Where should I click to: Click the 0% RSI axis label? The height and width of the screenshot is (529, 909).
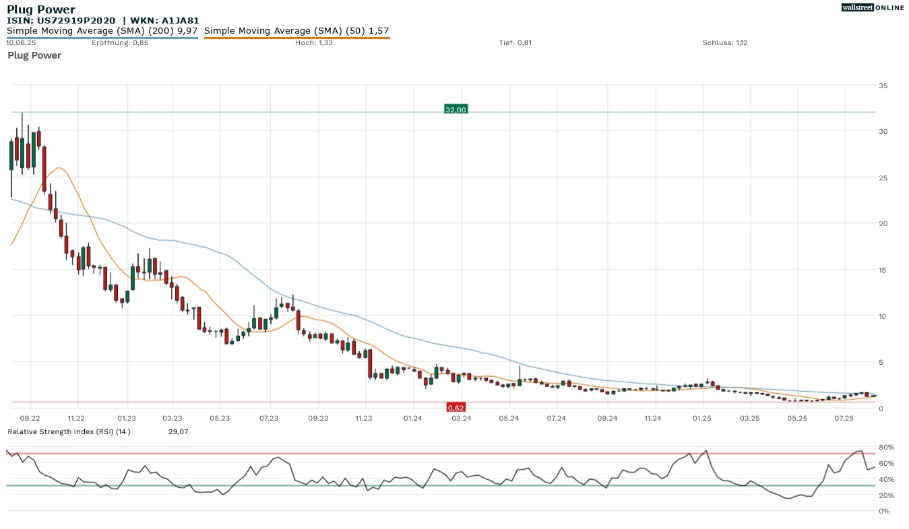click(883, 511)
